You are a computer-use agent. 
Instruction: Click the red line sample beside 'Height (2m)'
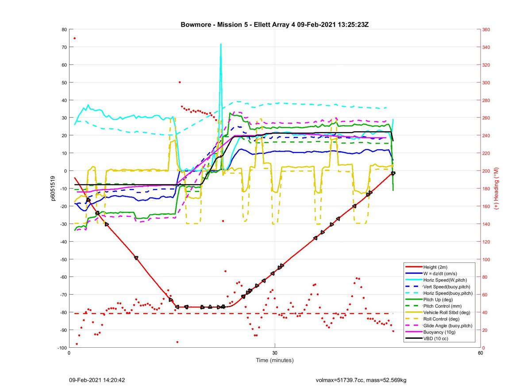coord(413,267)
